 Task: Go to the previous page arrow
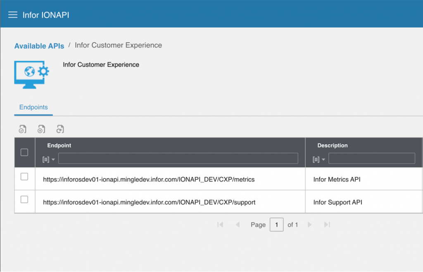tap(238, 225)
